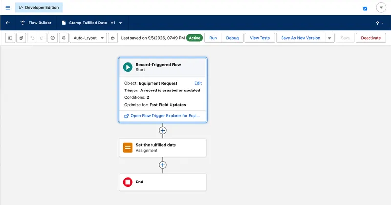Click the external link icon in Start card
Image resolution: width=391 pixels, height=205 pixels.
(126, 116)
